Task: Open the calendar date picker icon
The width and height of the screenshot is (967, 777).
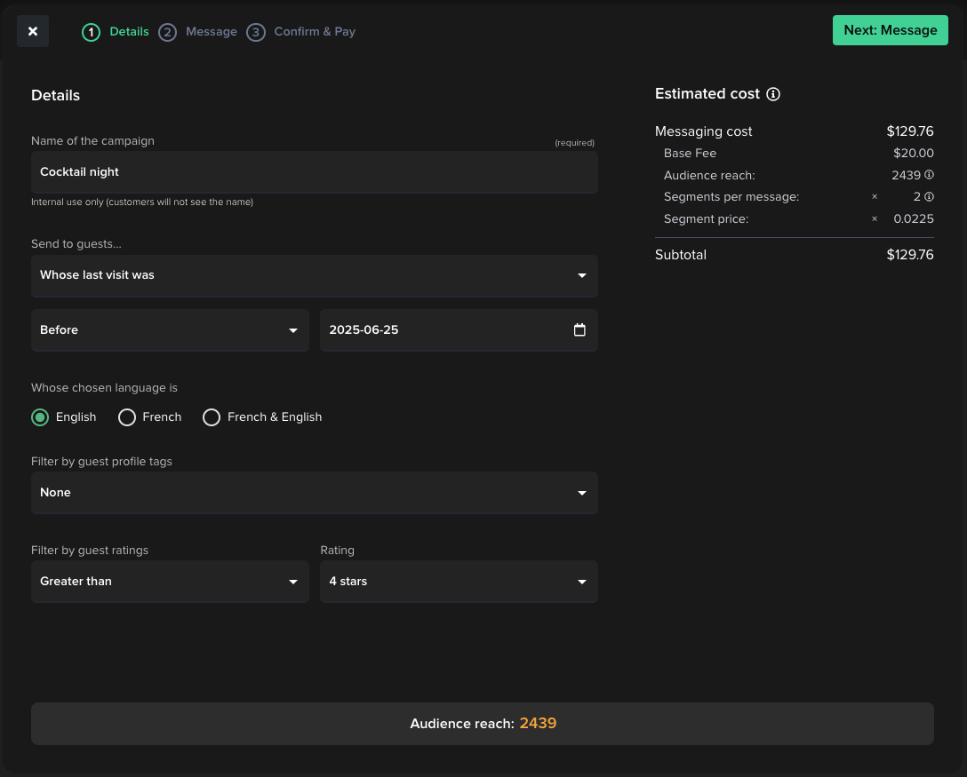Action: point(579,329)
